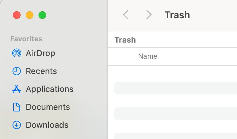Click the Favorites section header
Viewport: 237px width, 139px height.
(x=26, y=39)
